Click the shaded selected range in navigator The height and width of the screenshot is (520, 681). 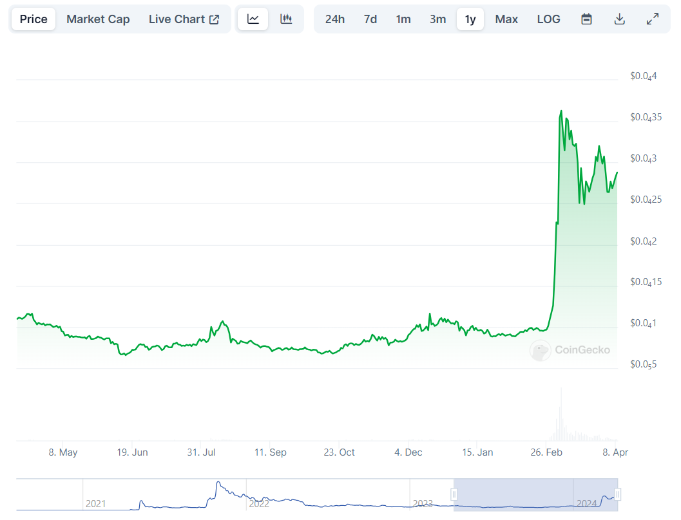[535, 494]
